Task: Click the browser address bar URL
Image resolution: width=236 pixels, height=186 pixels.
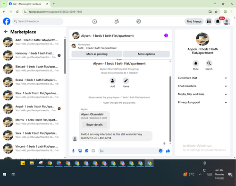Action: 55,12
